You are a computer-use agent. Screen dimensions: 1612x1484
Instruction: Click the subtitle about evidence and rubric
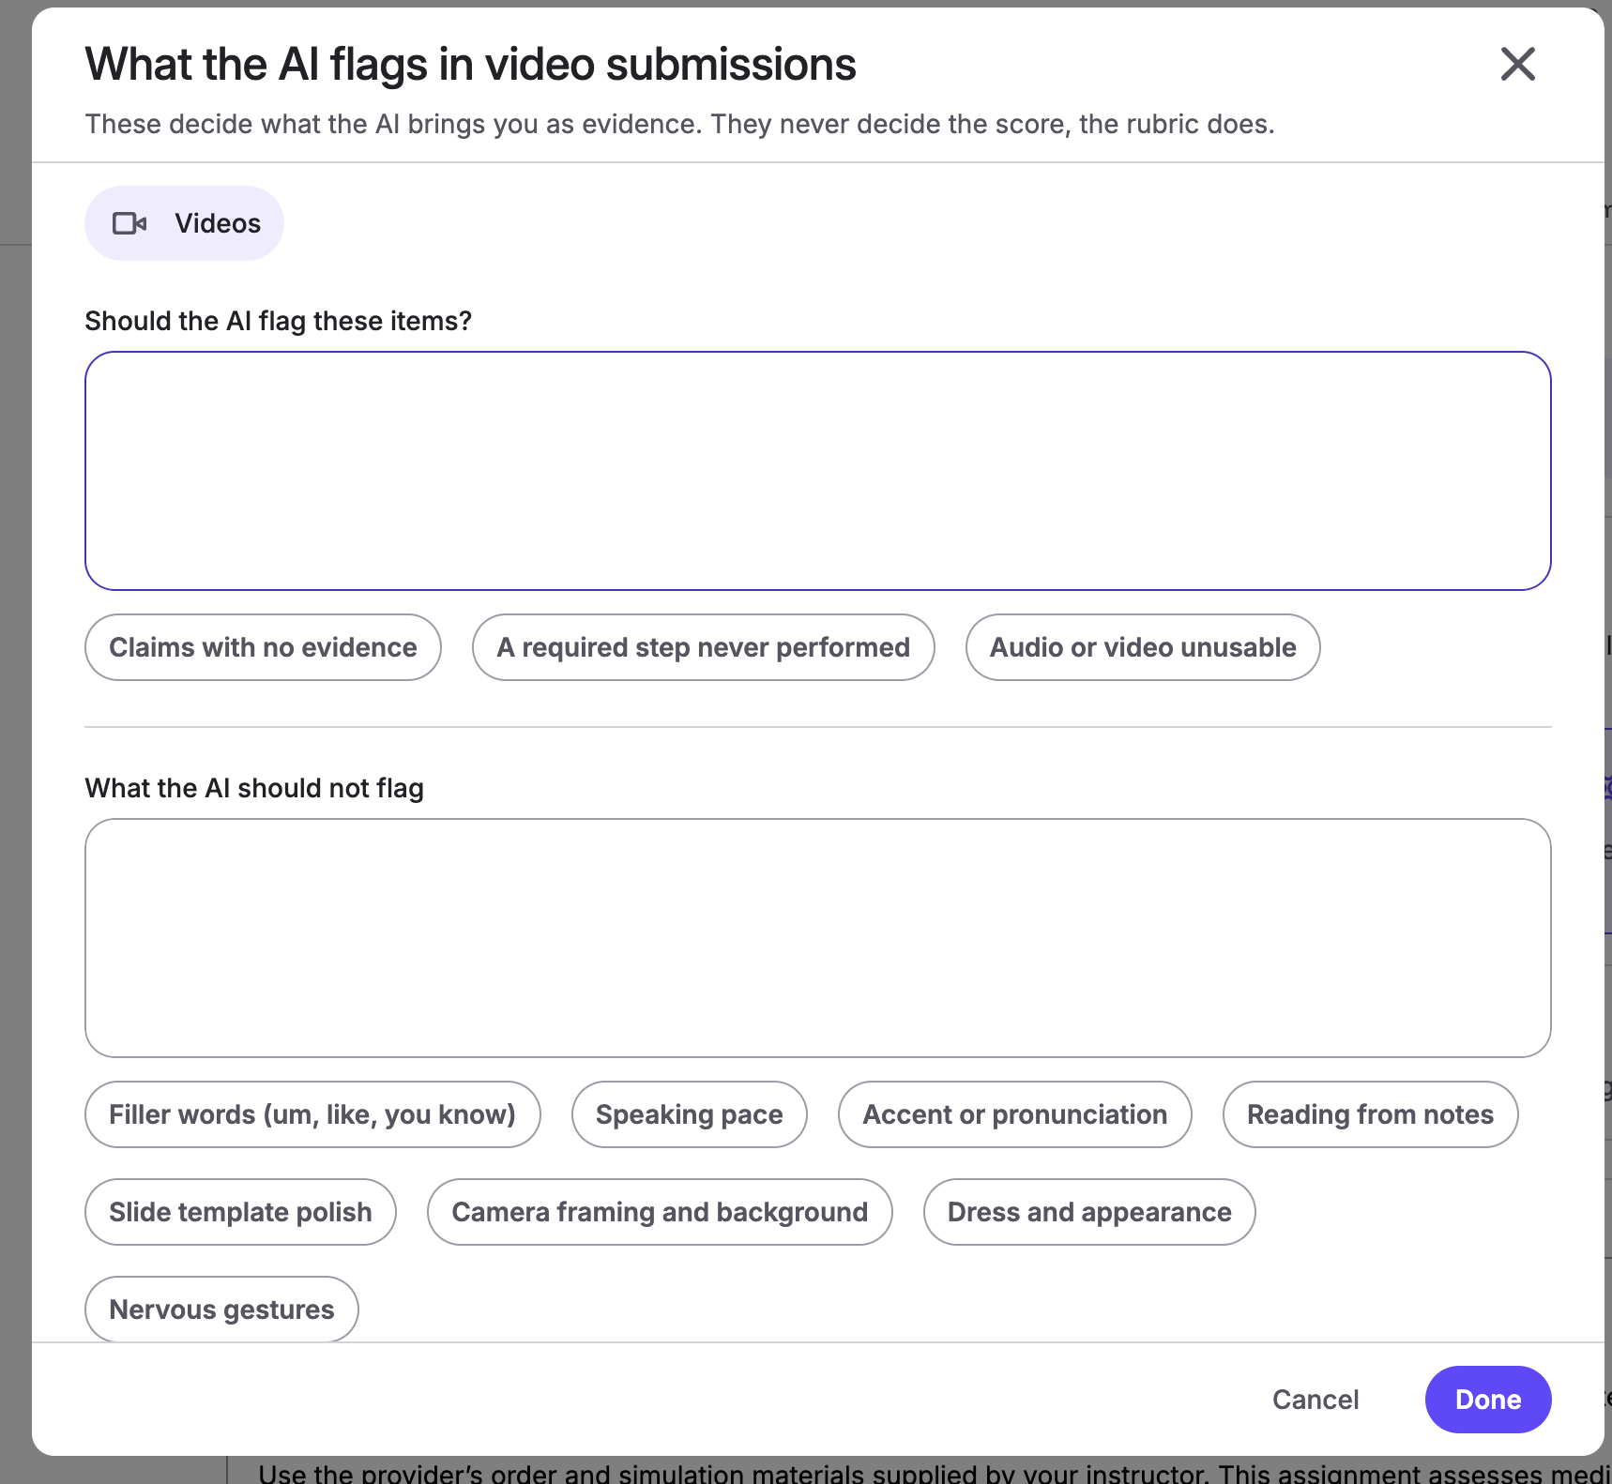point(680,124)
